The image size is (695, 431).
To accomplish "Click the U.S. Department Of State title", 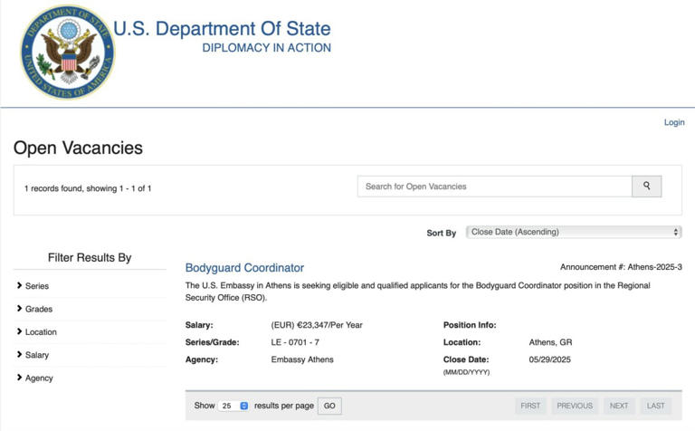I will coord(222,29).
